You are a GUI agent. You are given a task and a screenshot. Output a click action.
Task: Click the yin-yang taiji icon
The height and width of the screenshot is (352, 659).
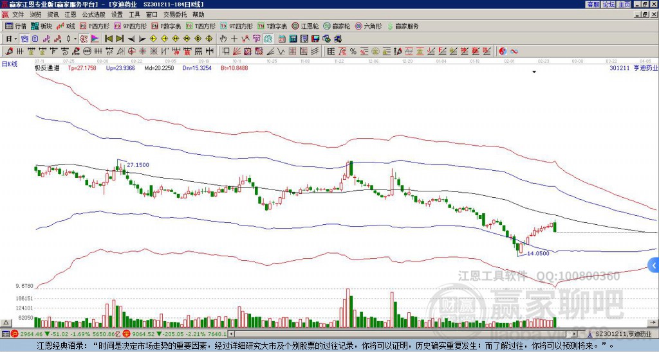click(x=503, y=51)
